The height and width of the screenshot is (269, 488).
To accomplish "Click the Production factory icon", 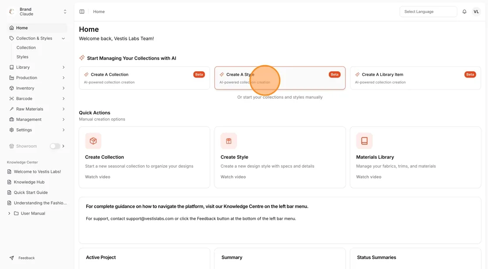I will [x=11, y=77].
